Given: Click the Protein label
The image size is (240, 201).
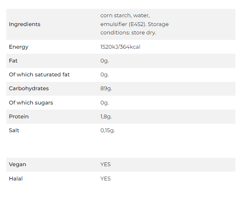Looking at the screenshot, I should [19, 117].
